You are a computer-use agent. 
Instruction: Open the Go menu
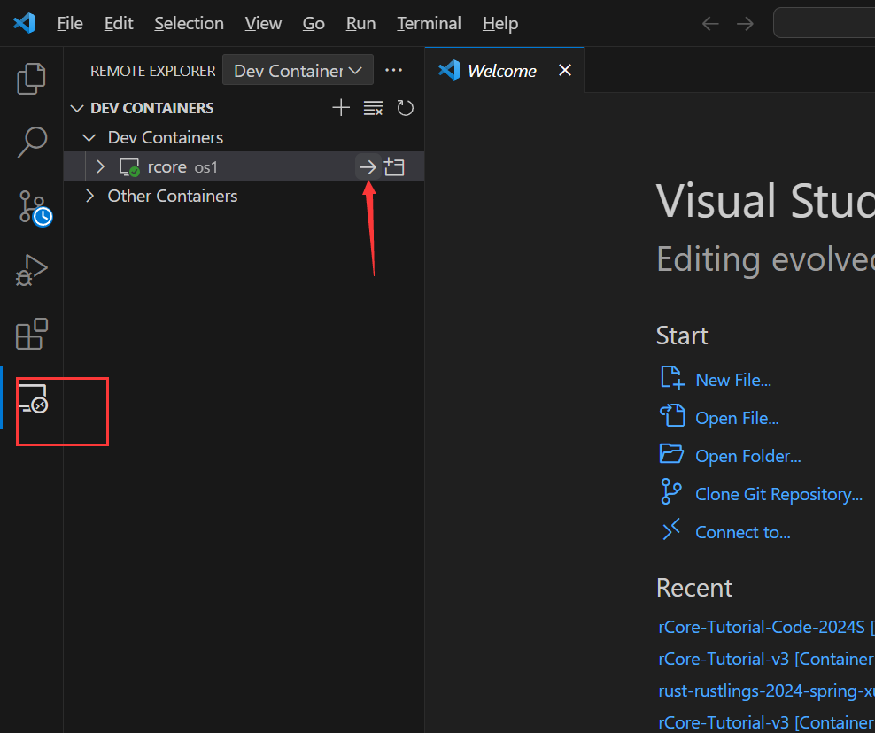[313, 23]
